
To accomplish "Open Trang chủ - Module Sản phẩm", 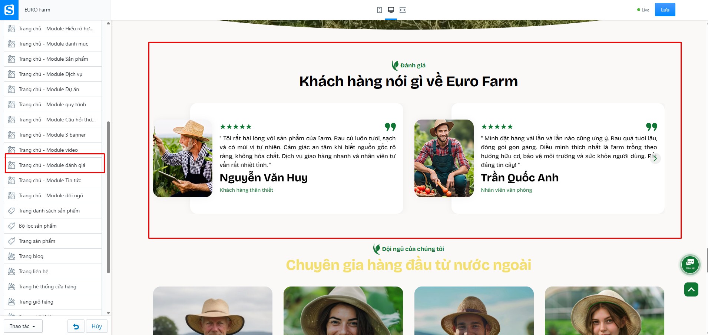I will (x=53, y=59).
